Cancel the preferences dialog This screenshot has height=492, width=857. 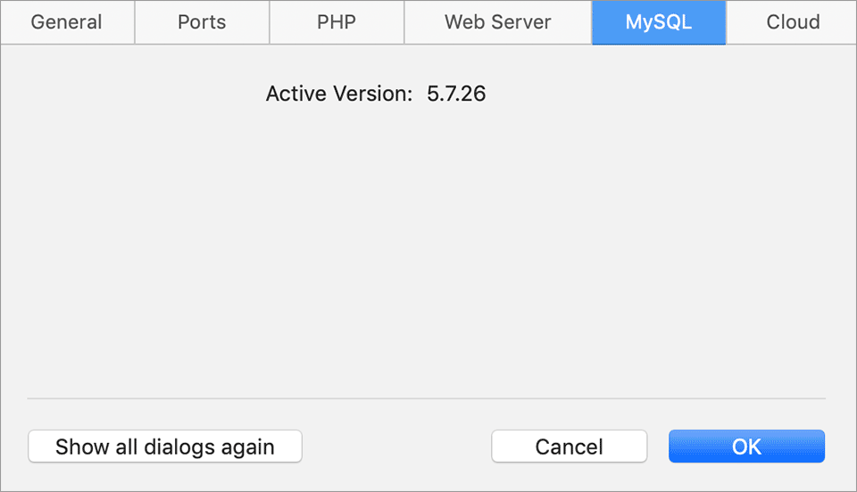pyautogui.click(x=569, y=447)
